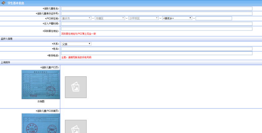Click the 示例图 caption under sample image
Viewport: 262px width, 133px height.
(41, 101)
